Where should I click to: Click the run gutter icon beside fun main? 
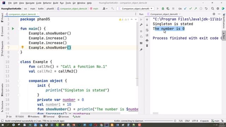point(13,29)
